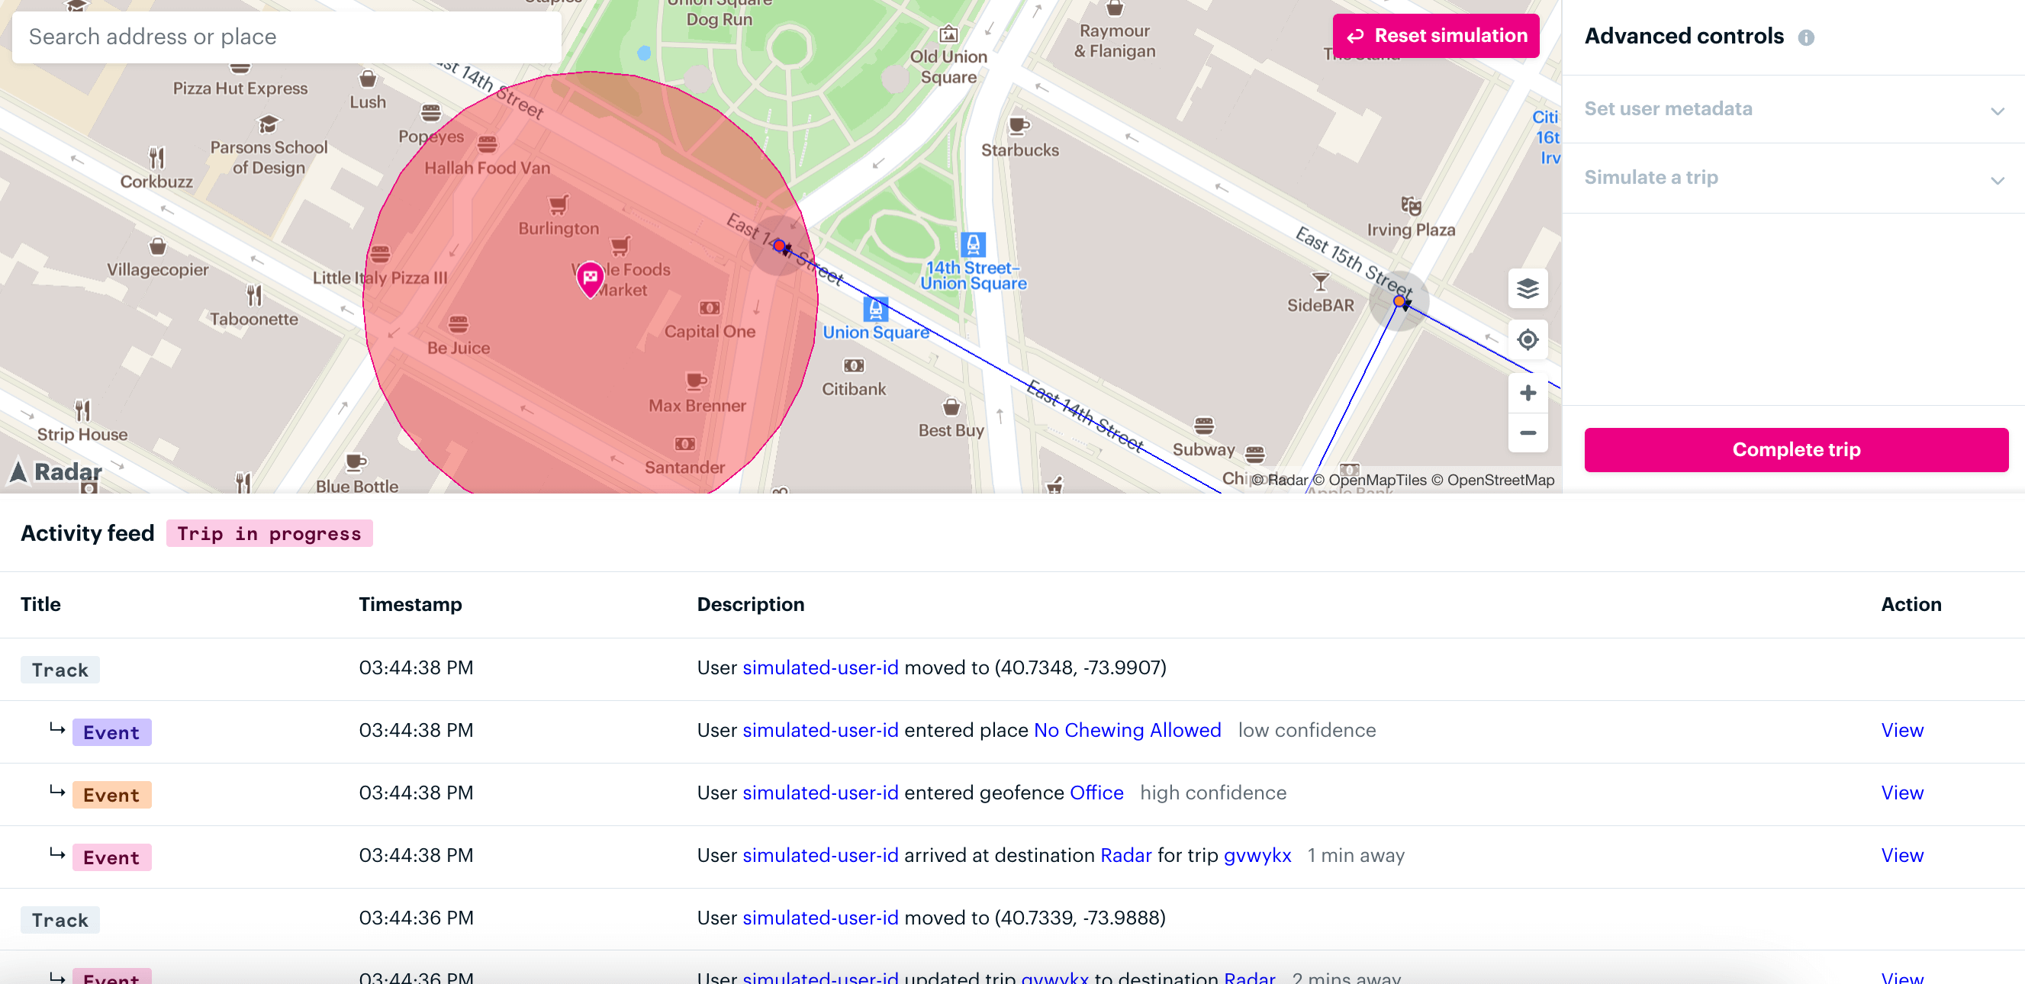The width and height of the screenshot is (2025, 984).
Task: Click the 14th Street–Union Square subway icon
Action: 972,244
